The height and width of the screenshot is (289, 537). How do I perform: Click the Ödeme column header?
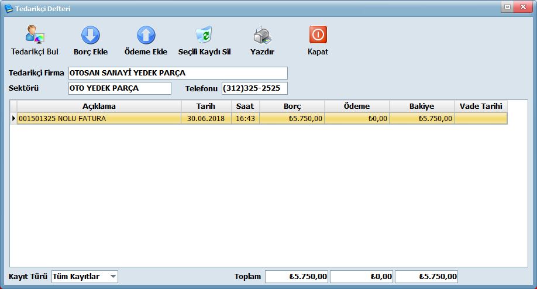356,106
